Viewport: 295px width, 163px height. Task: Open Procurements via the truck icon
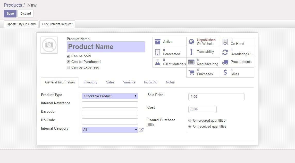225,62
